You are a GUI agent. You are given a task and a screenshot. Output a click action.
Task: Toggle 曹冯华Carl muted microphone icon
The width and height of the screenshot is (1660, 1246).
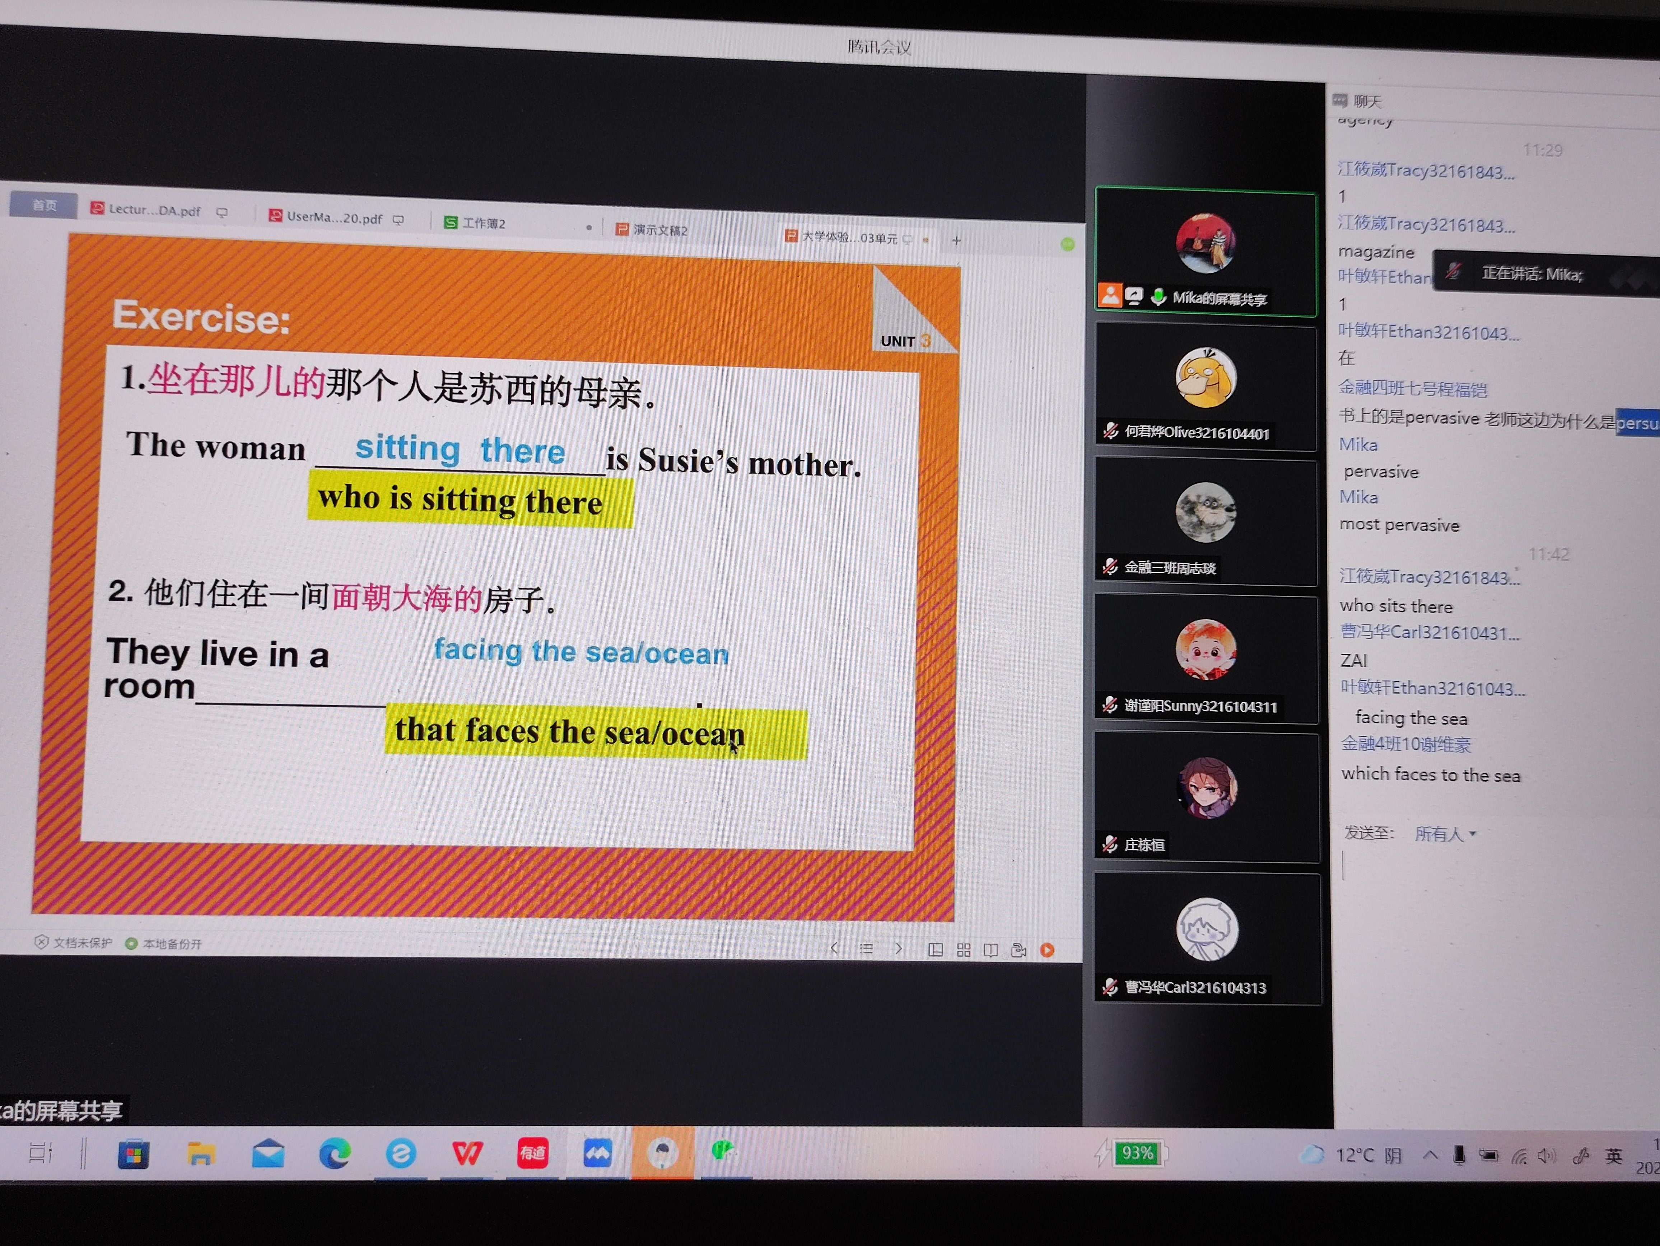[x=1110, y=987]
